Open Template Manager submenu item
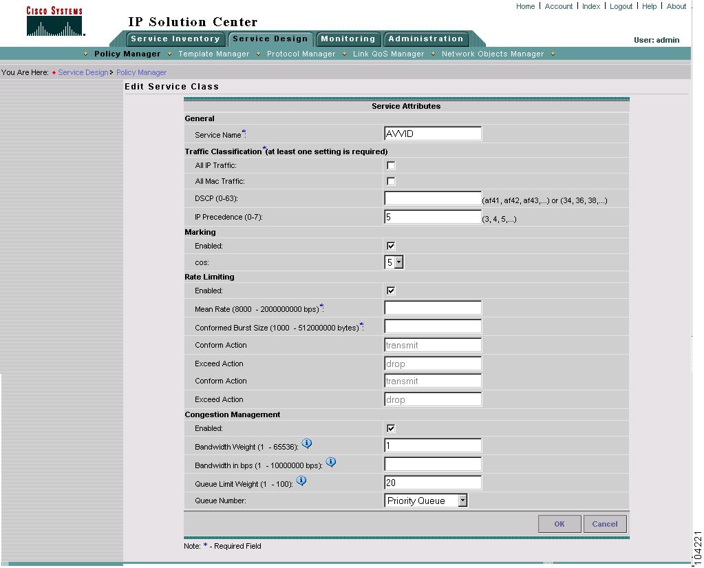The image size is (704, 568). click(214, 54)
